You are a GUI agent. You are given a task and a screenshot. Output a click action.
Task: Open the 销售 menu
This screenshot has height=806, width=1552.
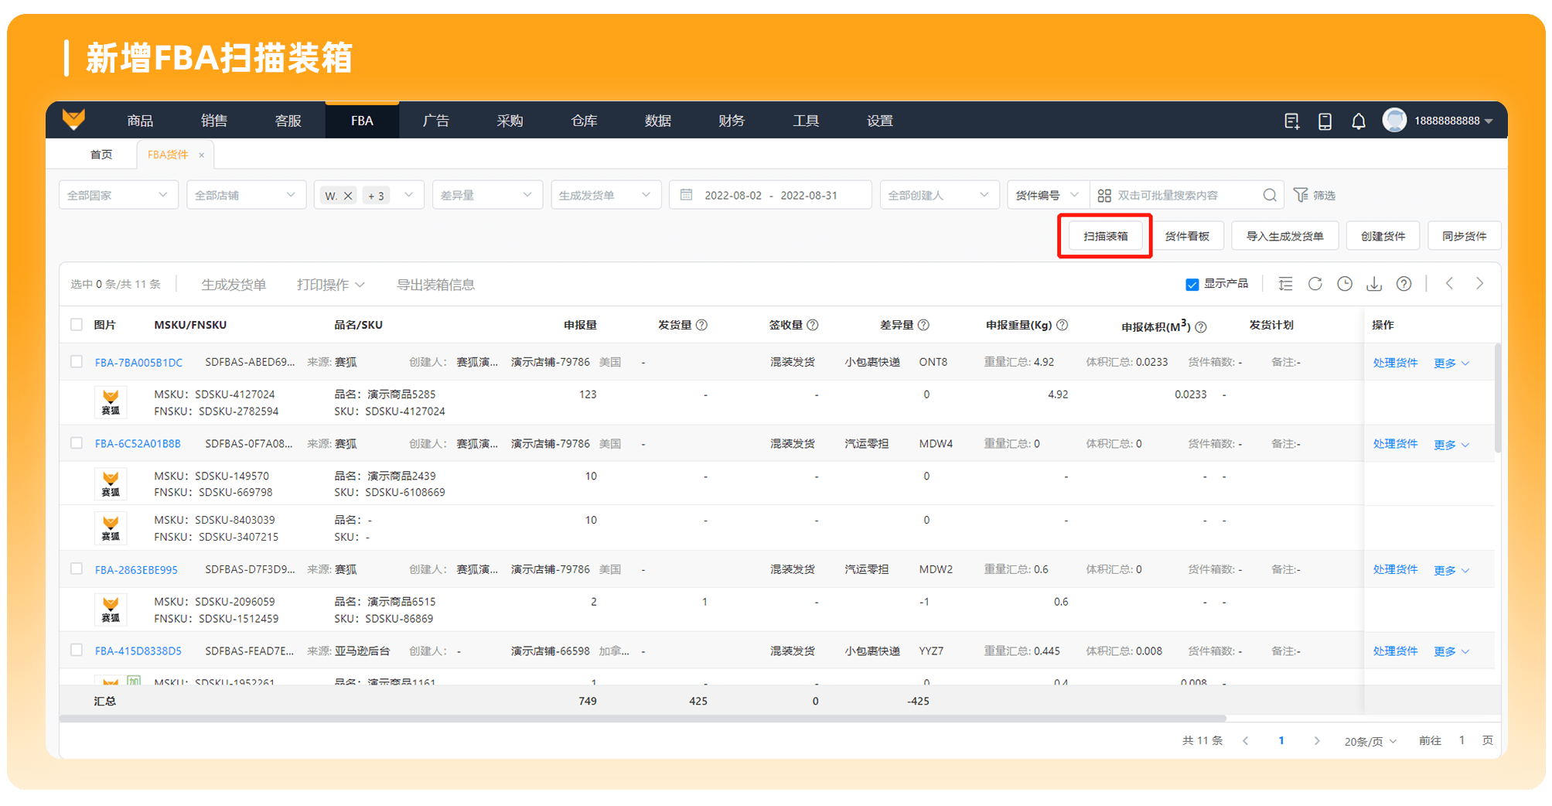pyautogui.click(x=214, y=121)
